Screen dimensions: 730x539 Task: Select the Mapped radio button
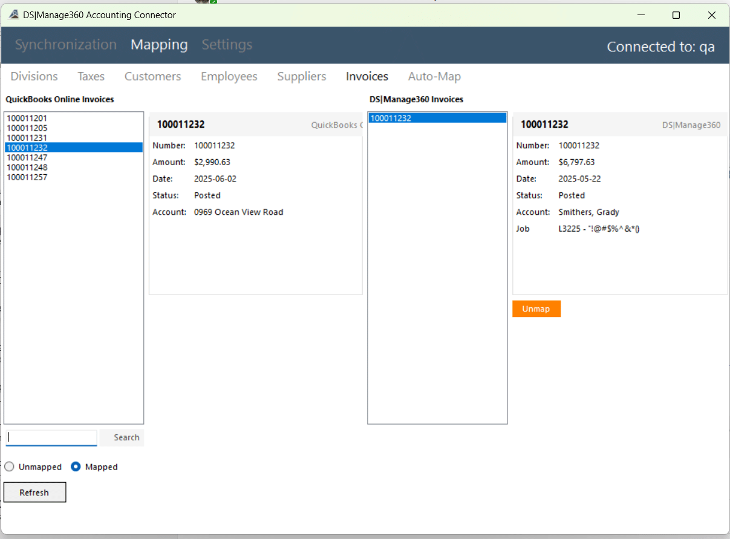76,467
